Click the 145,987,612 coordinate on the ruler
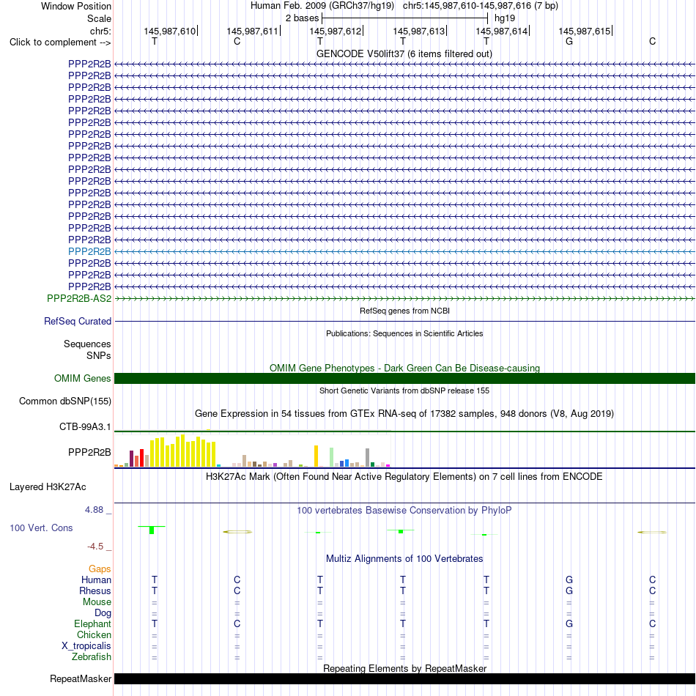 pos(335,31)
